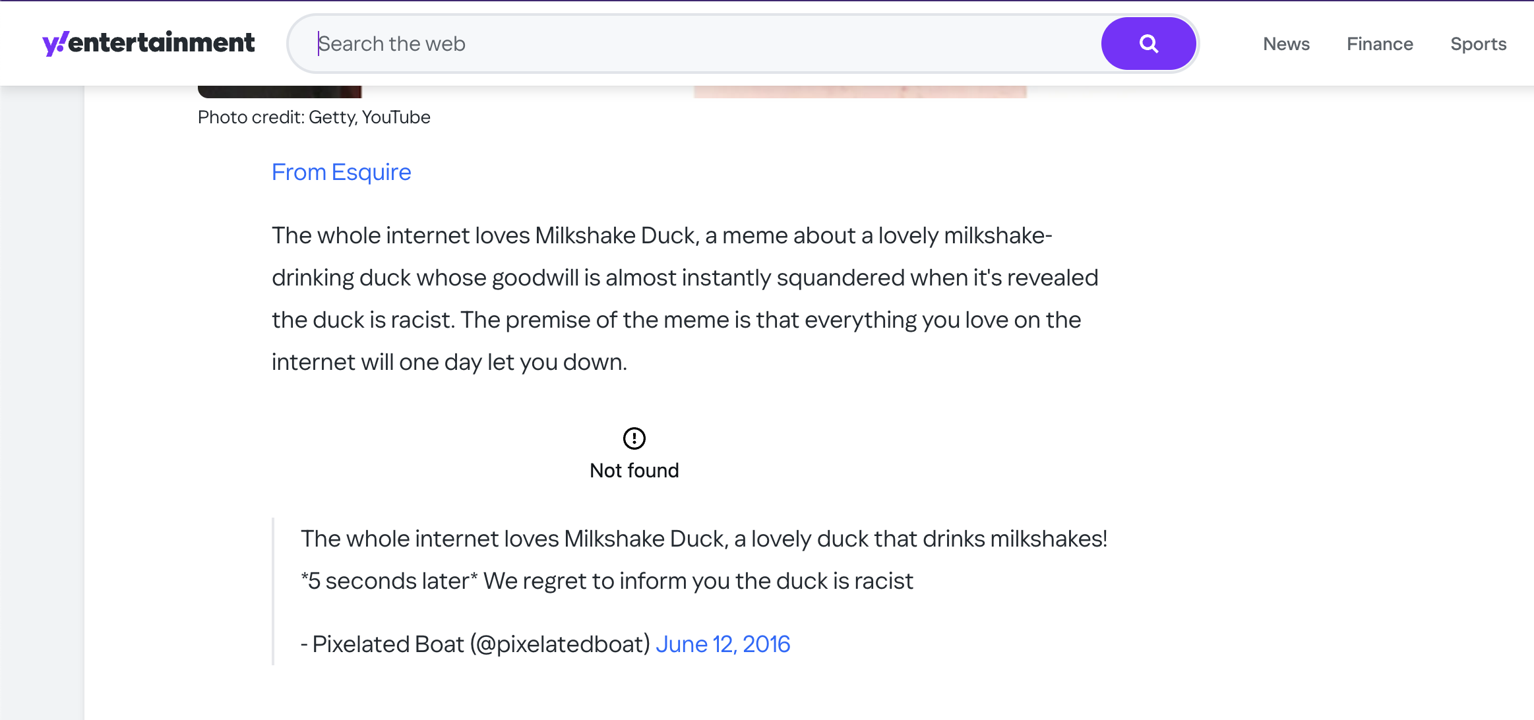Open the News section
Screen dimensions: 1534x720
click(x=1286, y=44)
